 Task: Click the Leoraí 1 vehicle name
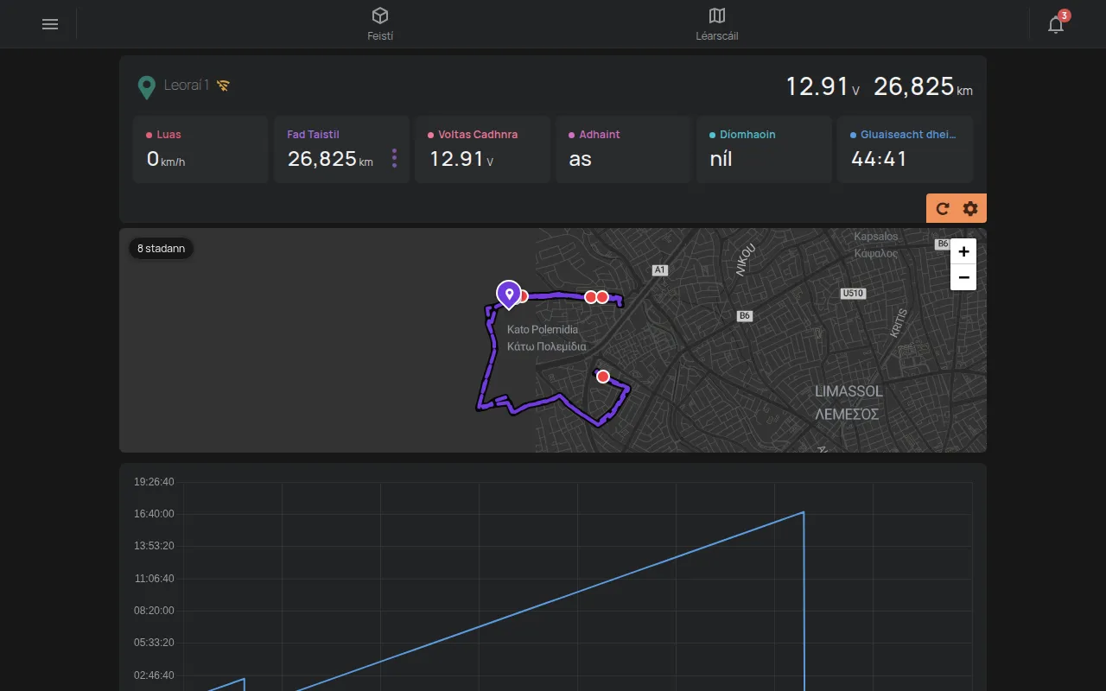[x=187, y=86]
